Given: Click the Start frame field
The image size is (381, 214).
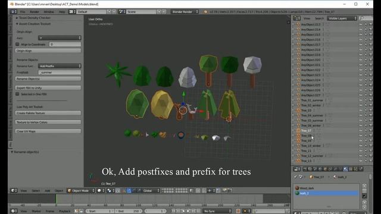Looking at the screenshot, I should [100, 211].
